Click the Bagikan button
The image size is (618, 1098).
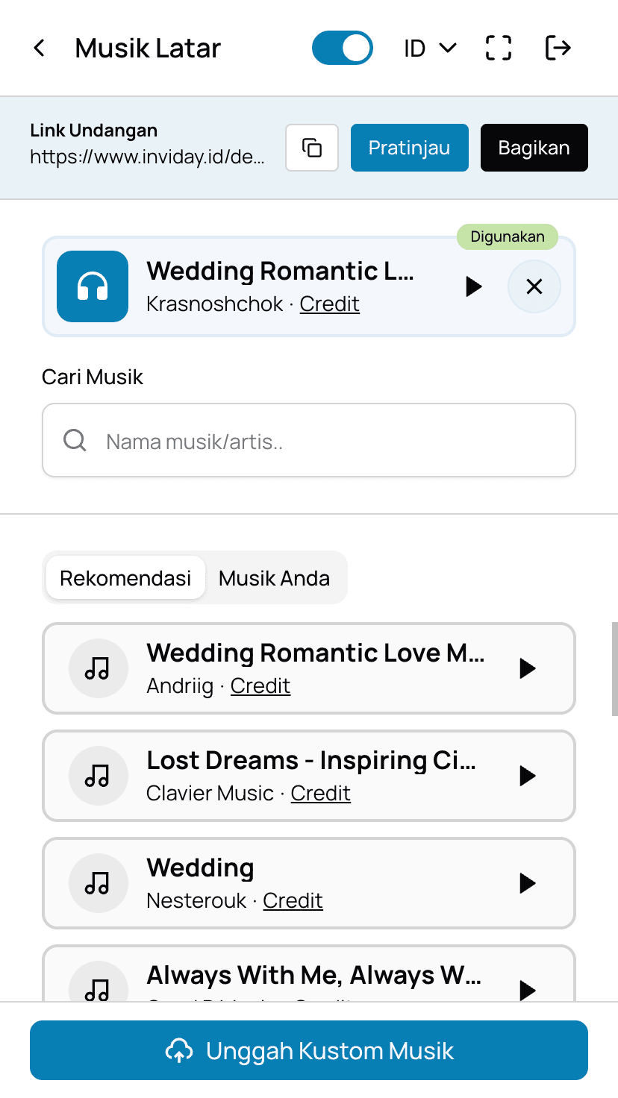pos(534,148)
